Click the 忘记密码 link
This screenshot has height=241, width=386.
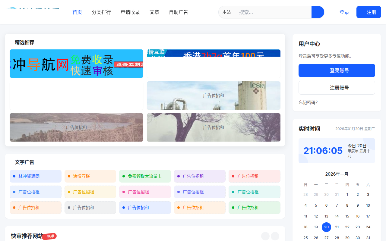(x=308, y=102)
